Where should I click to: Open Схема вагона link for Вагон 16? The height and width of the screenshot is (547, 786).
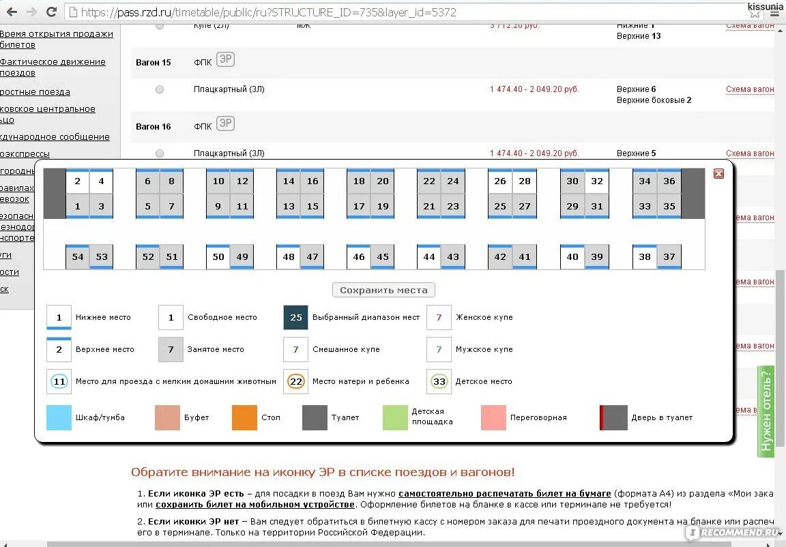pyautogui.click(x=750, y=153)
